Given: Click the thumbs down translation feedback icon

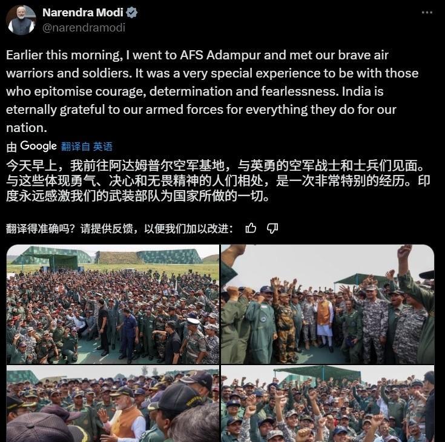Looking at the screenshot, I should coord(272,228).
